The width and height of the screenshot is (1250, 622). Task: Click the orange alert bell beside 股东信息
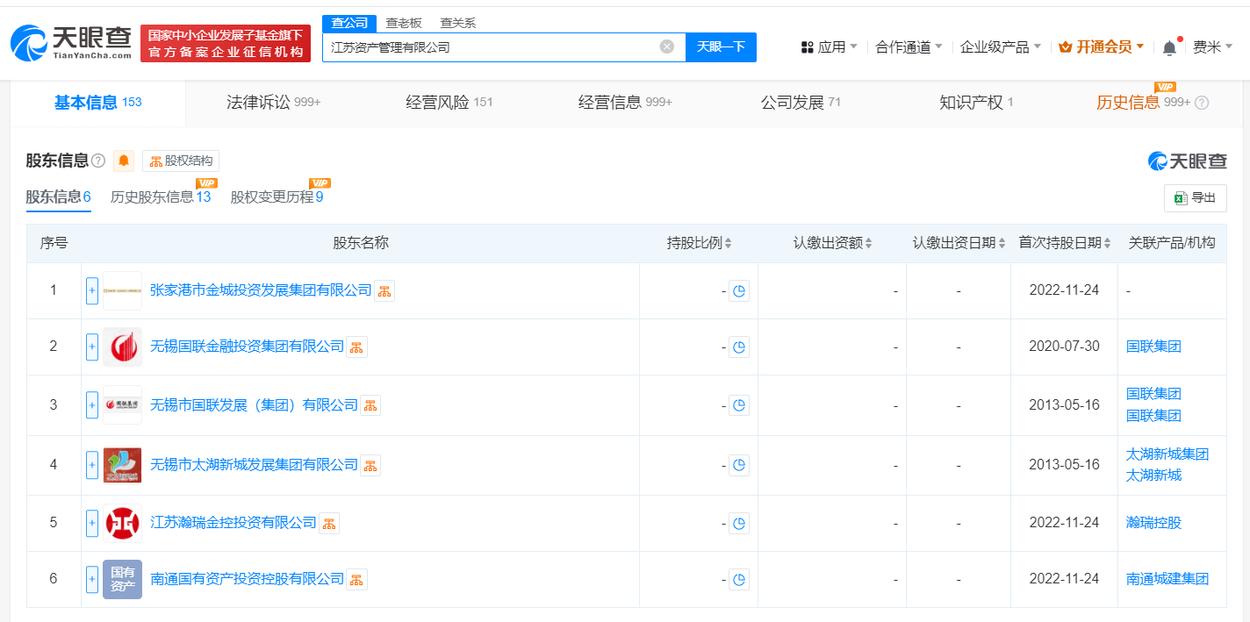point(124,161)
